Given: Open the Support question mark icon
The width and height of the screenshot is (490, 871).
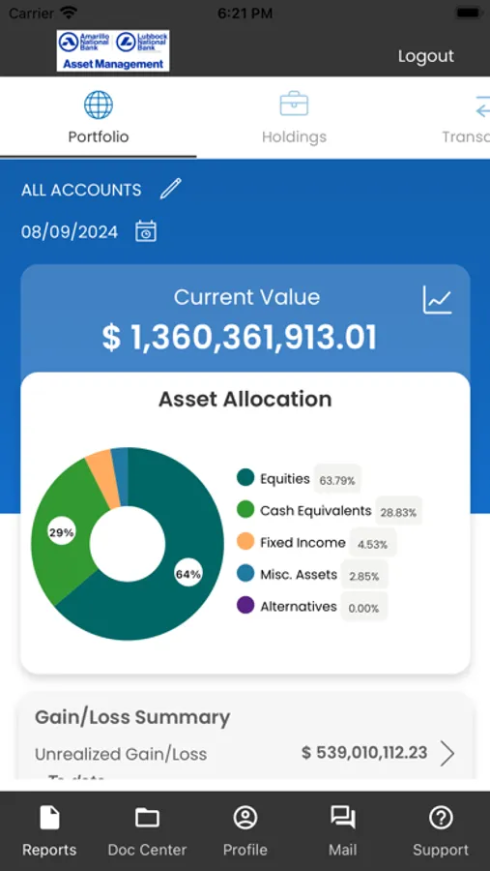Looking at the screenshot, I should (441, 818).
